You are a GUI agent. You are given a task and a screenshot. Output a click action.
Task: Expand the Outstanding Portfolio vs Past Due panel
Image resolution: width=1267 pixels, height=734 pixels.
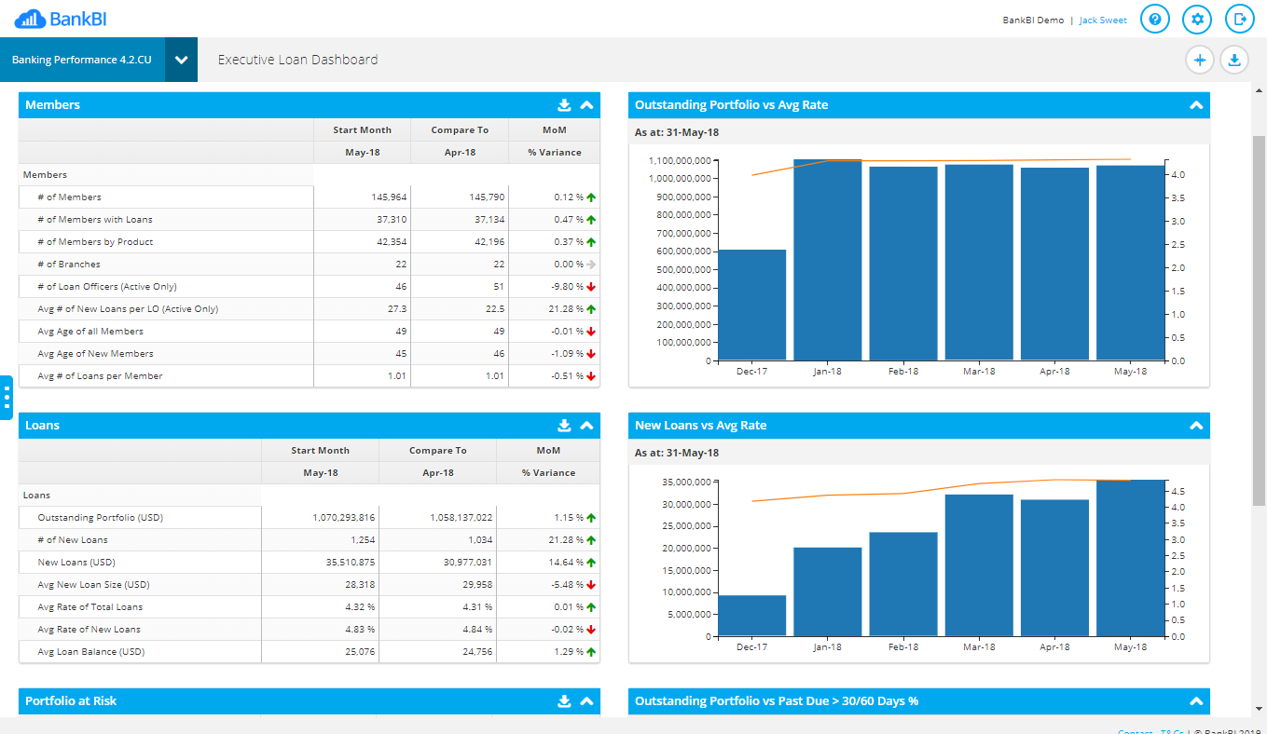click(1196, 700)
